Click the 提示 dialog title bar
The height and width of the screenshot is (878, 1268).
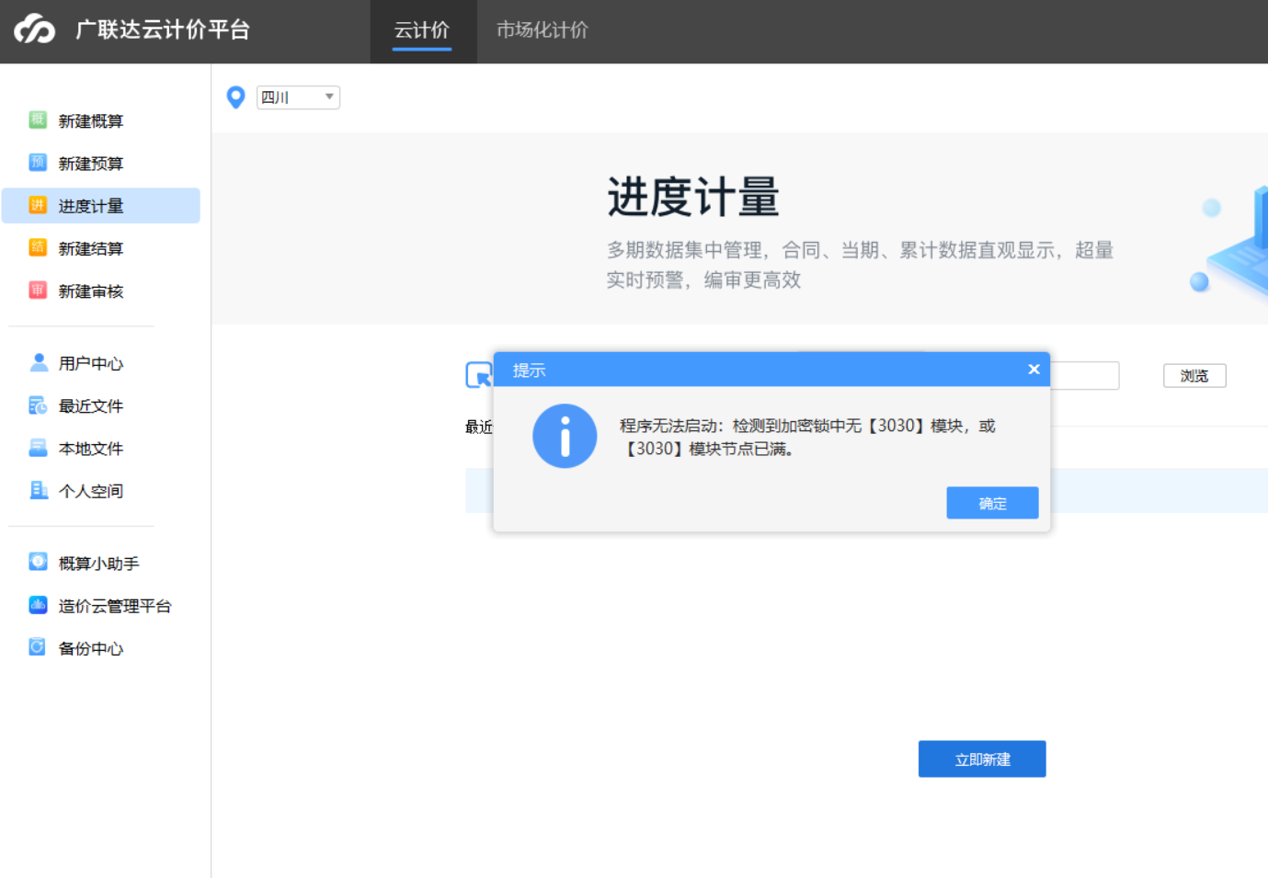pyautogui.click(x=771, y=370)
